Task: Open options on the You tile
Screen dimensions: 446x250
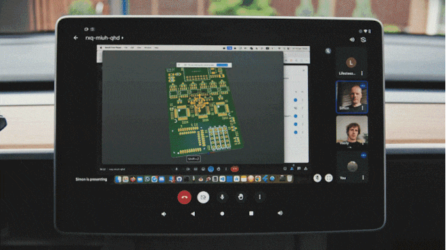Action: [363, 178]
